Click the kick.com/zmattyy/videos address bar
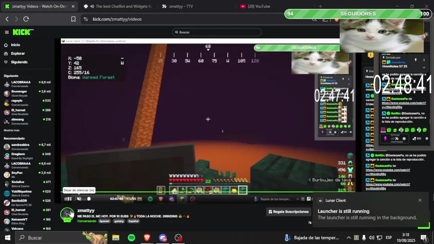This screenshot has height=244, width=434. point(117,19)
